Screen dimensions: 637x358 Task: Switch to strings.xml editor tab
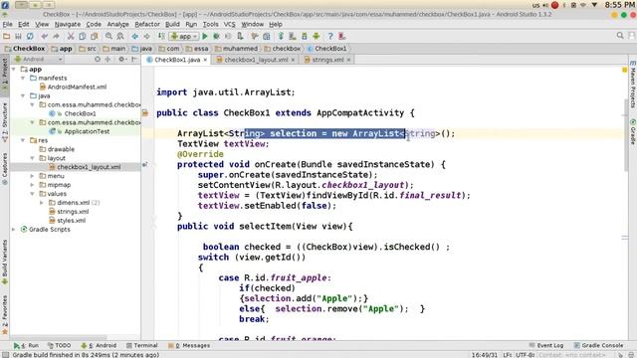point(327,60)
